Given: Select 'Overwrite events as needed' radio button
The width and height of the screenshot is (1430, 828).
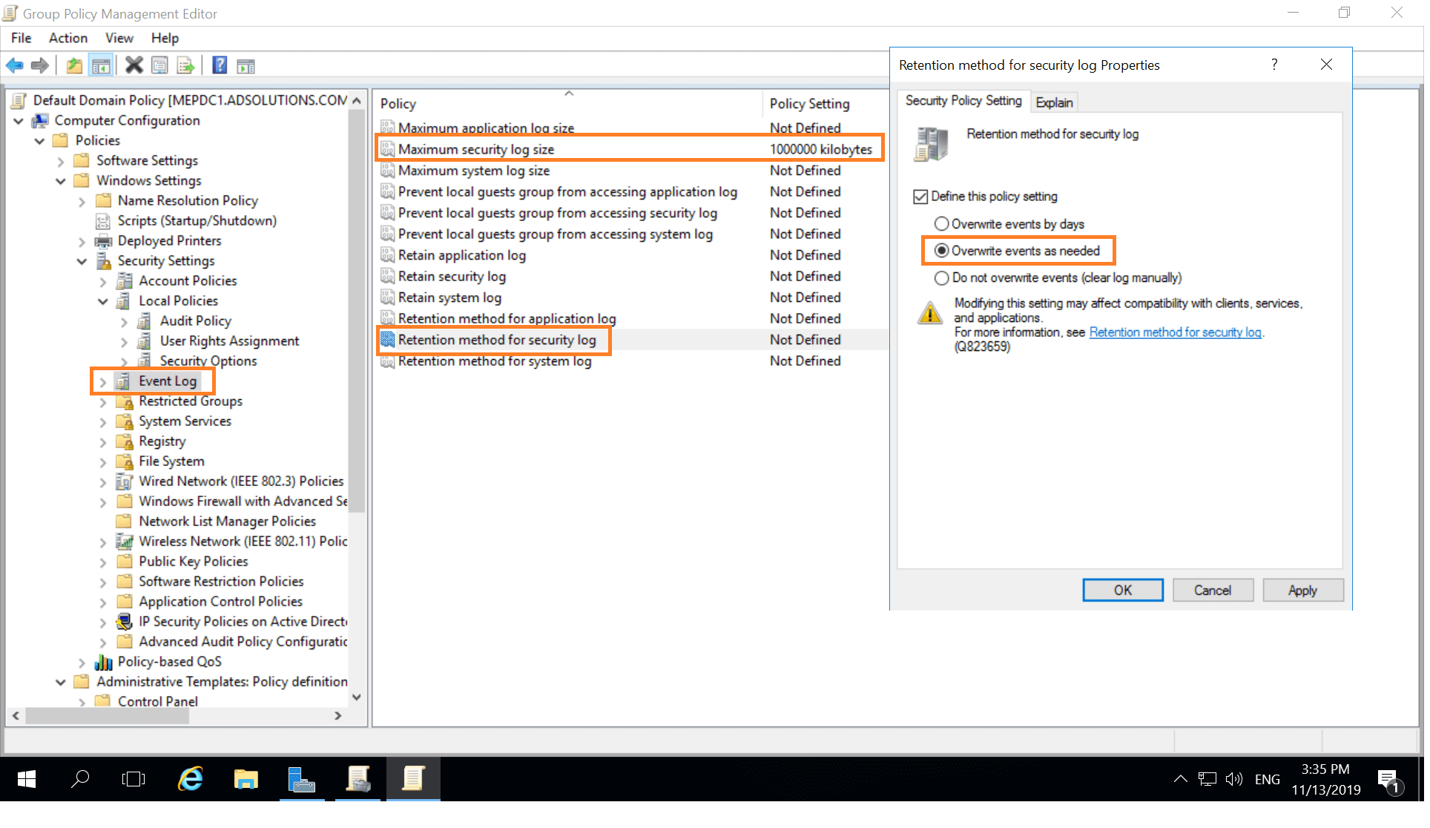Looking at the screenshot, I should pos(940,250).
